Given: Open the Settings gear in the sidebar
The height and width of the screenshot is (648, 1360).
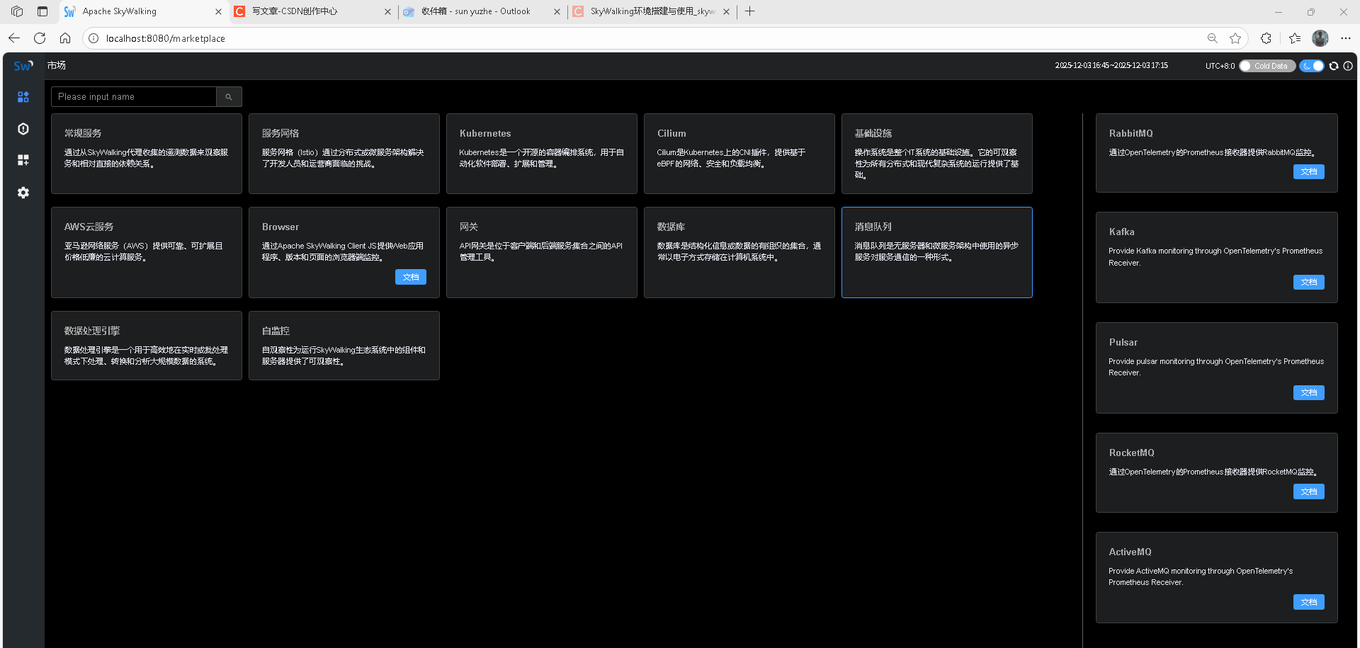Looking at the screenshot, I should point(23,193).
